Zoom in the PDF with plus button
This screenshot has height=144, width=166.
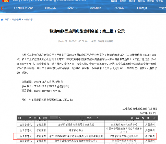(x=83, y=118)
